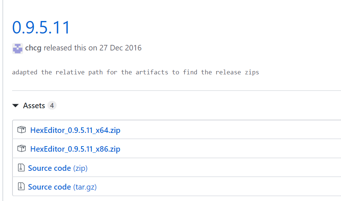The width and height of the screenshot is (341, 201).
Task: Click the (tar.gz) format label text
Action: pos(85,187)
